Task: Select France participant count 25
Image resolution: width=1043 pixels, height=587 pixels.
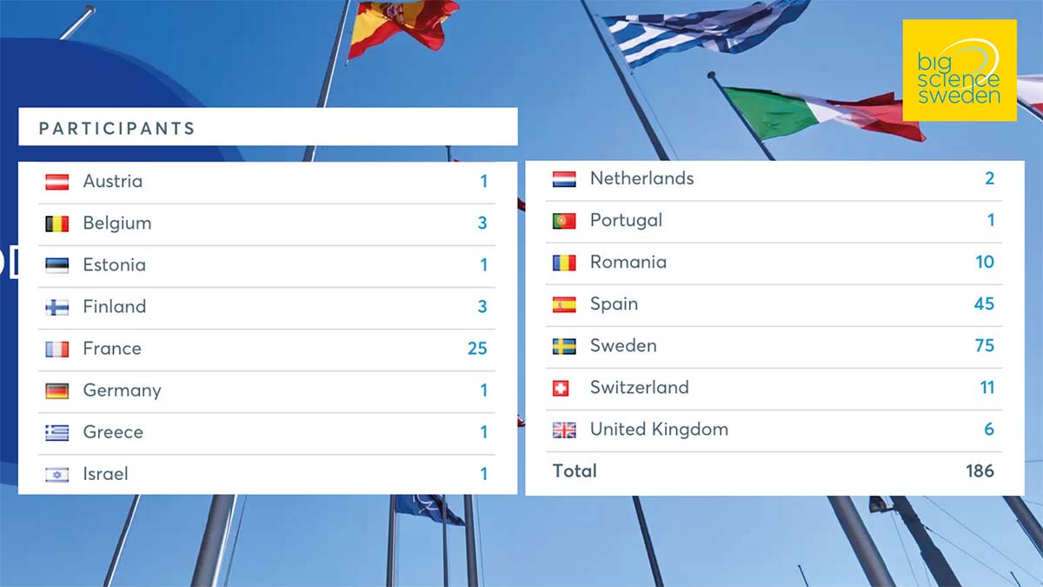Action: click(477, 349)
